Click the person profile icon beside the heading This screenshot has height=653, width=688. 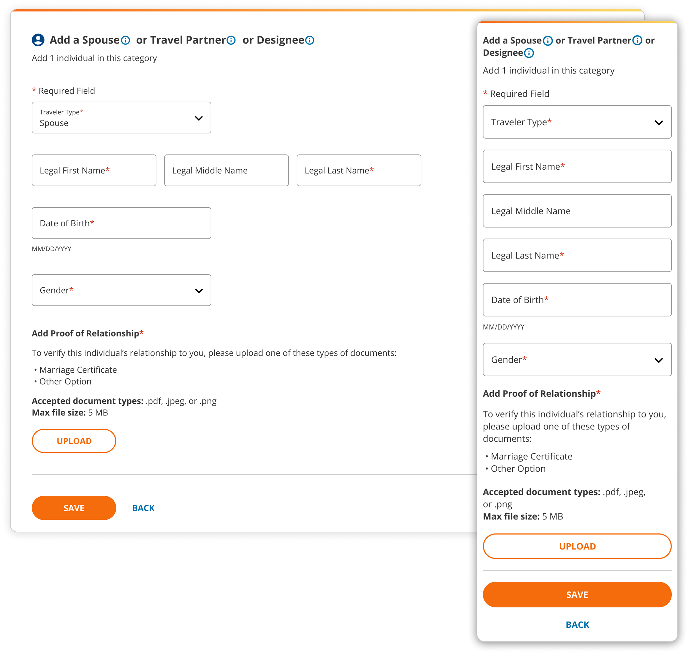click(x=38, y=39)
